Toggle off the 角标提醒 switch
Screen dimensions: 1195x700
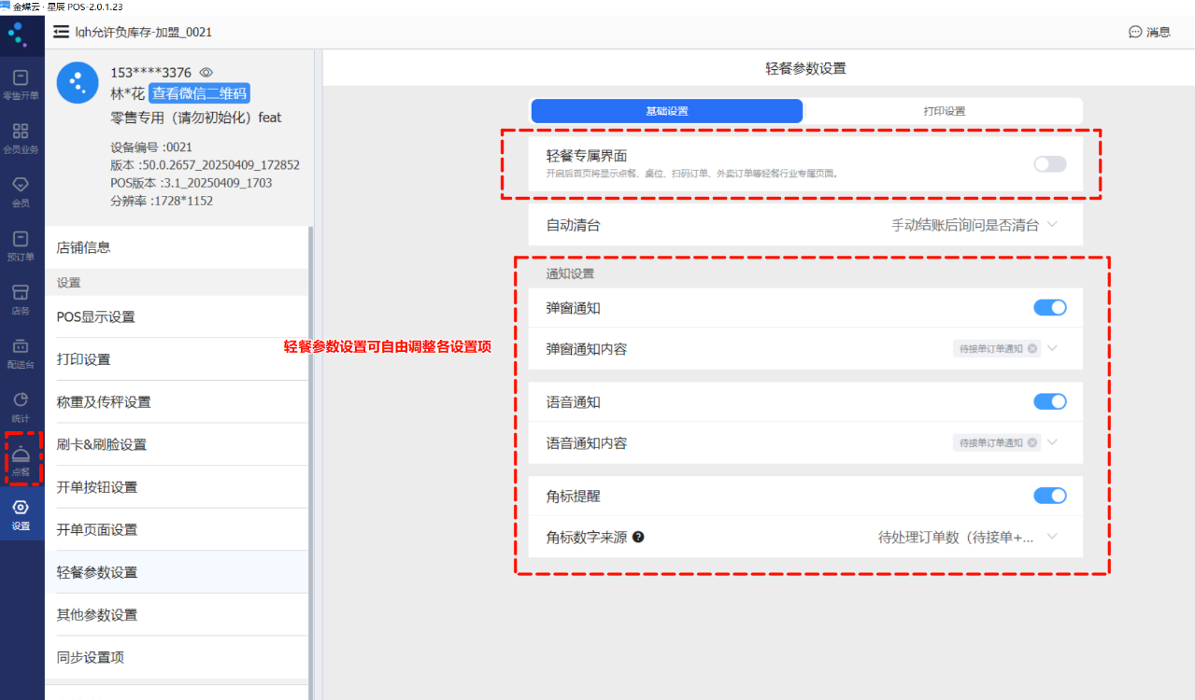pyautogui.click(x=1049, y=496)
